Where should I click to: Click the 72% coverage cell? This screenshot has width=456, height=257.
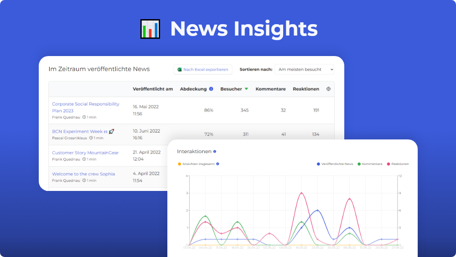(208, 134)
